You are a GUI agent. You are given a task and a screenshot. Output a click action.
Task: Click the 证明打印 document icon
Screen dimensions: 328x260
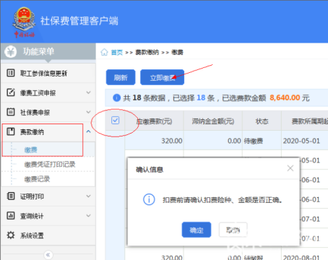click(x=11, y=196)
